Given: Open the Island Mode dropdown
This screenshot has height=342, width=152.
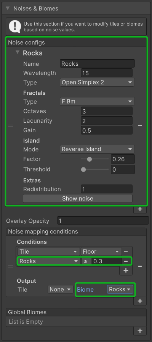Looking at the screenshot, I should point(97,149).
